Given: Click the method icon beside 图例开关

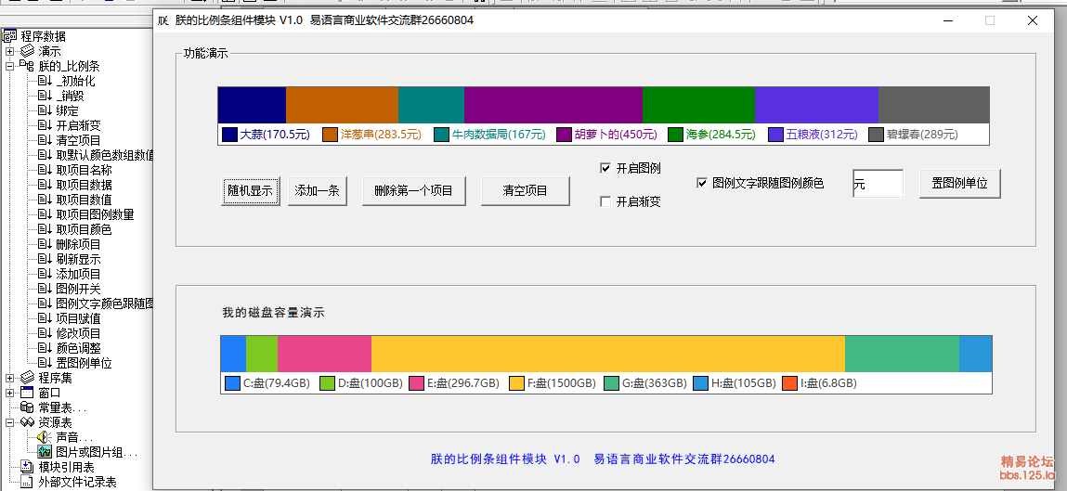Looking at the screenshot, I should point(45,289).
